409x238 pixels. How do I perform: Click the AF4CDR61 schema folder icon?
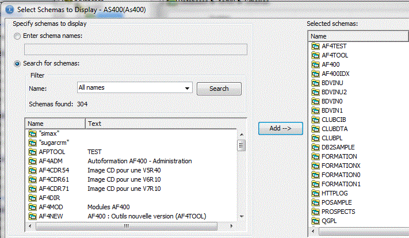(x=32, y=179)
